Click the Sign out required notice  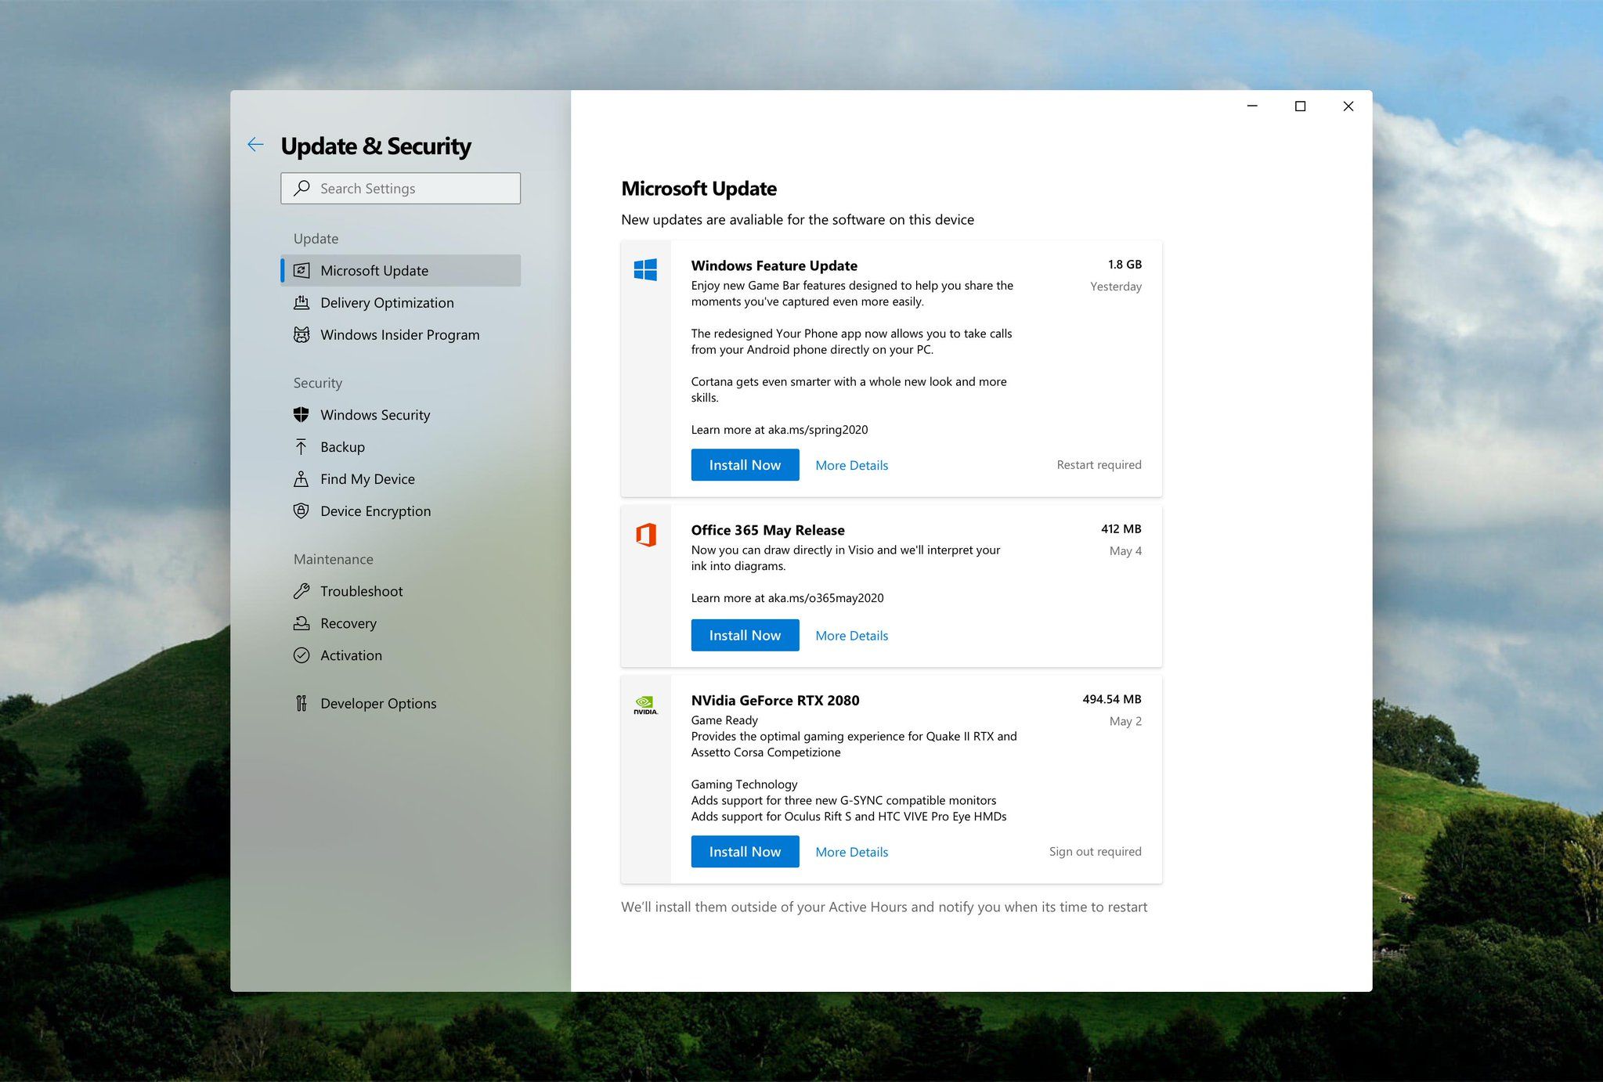pyautogui.click(x=1095, y=851)
